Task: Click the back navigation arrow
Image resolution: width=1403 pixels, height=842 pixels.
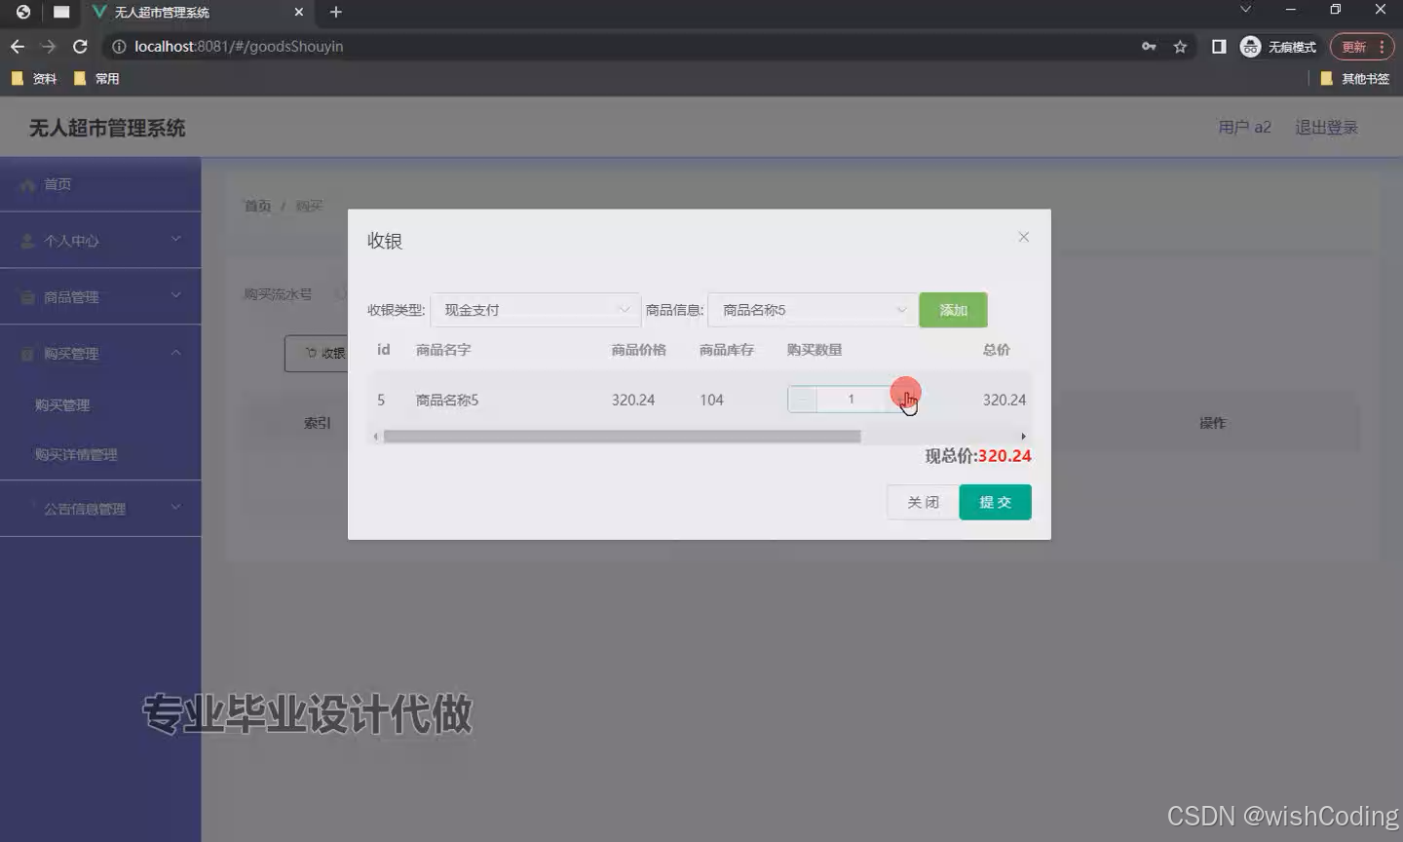Action: pyautogui.click(x=17, y=46)
